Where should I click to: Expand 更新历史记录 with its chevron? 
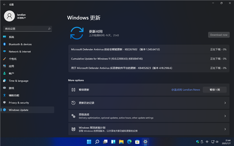[x=225, y=103]
